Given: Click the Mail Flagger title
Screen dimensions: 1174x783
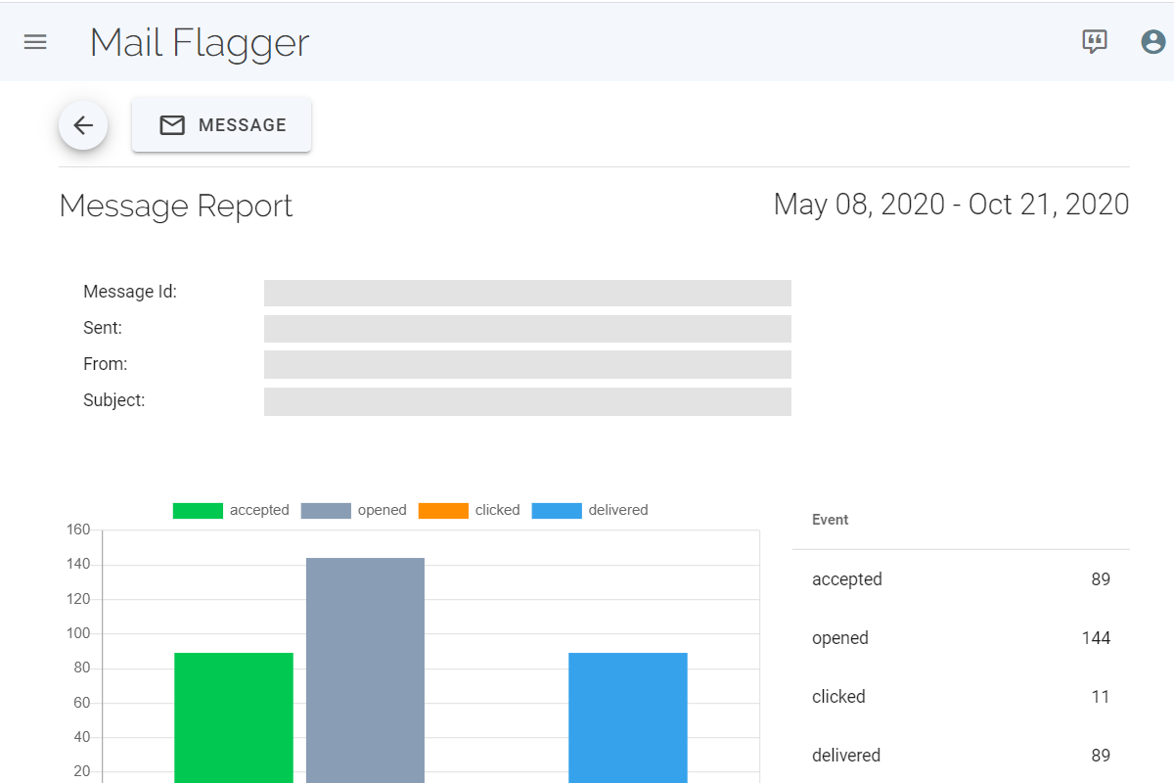Looking at the screenshot, I should [200, 42].
